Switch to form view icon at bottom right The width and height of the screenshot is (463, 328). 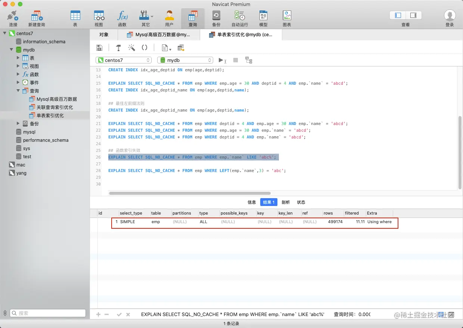(x=451, y=315)
